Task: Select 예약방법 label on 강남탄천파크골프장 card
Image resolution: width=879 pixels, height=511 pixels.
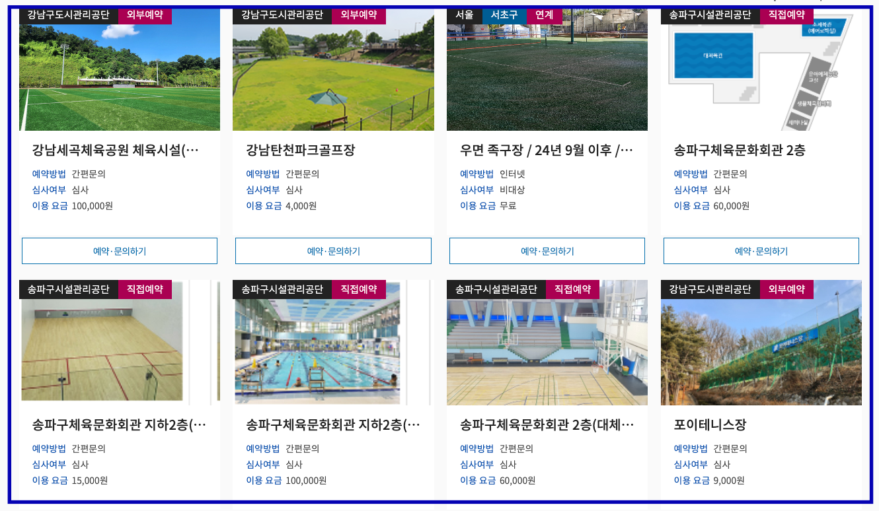Action: [263, 174]
